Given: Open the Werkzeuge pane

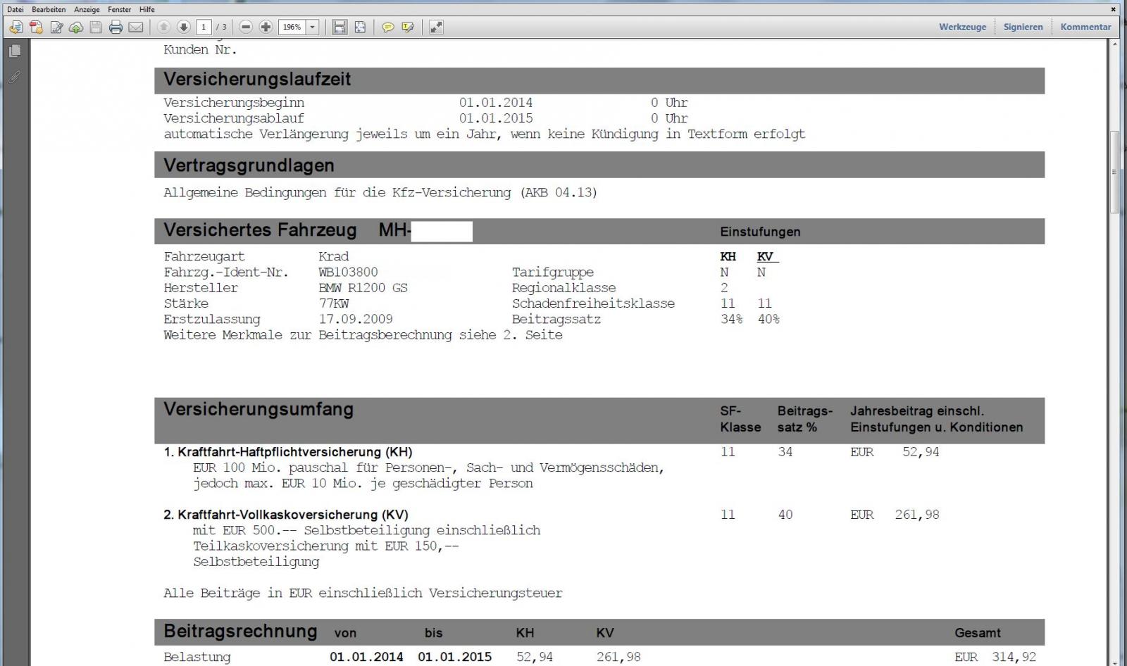Looking at the screenshot, I should 962,27.
